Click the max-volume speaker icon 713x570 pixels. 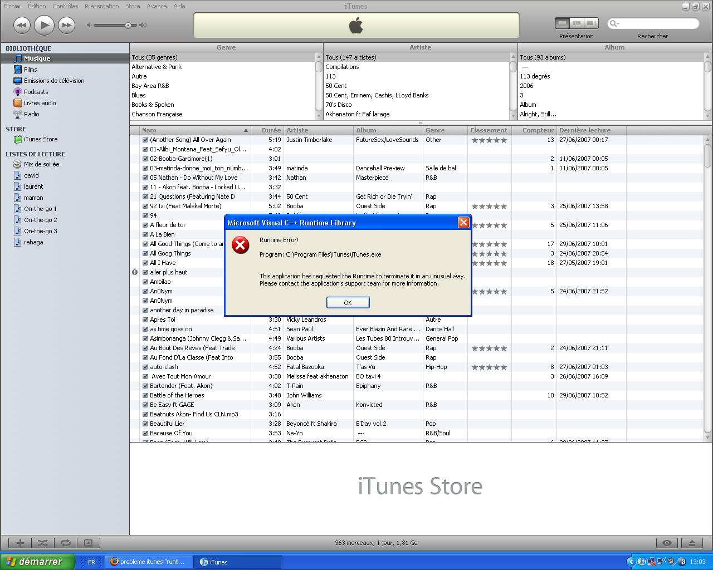[143, 25]
